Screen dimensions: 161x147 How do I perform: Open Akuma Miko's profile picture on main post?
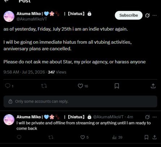coord(9,16)
